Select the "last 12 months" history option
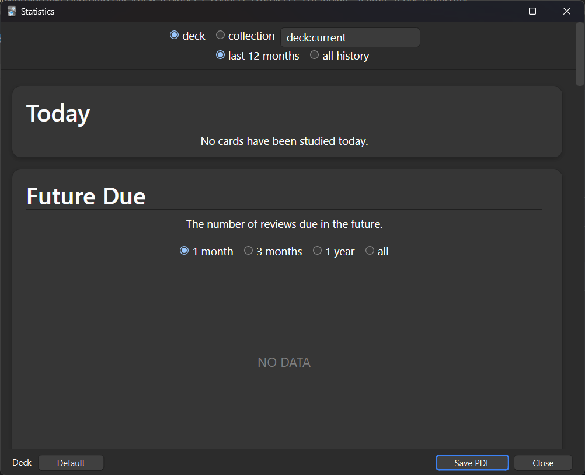 click(220, 55)
